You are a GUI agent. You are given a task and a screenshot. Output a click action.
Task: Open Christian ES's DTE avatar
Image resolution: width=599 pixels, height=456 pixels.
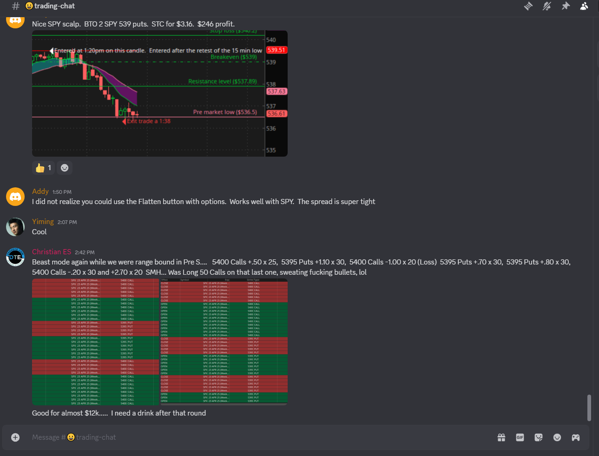tap(15, 257)
